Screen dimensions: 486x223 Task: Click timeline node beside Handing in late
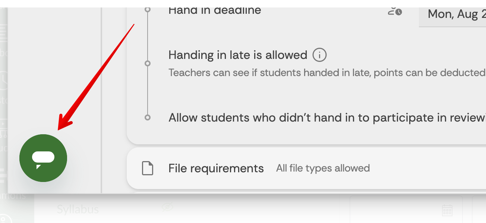point(148,63)
